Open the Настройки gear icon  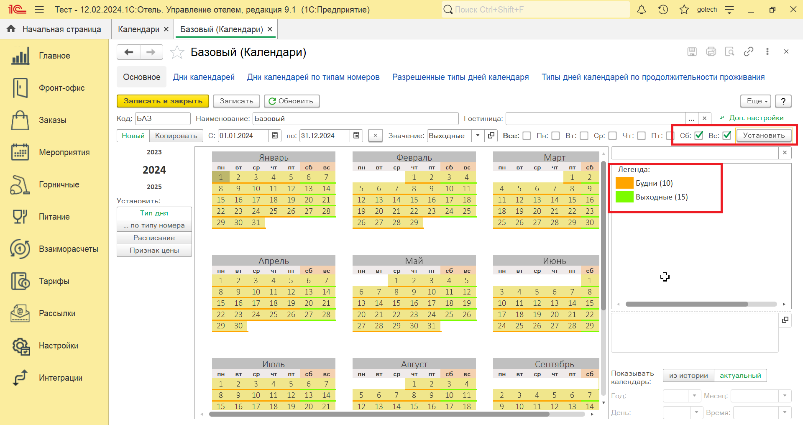[x=21, y=346]
